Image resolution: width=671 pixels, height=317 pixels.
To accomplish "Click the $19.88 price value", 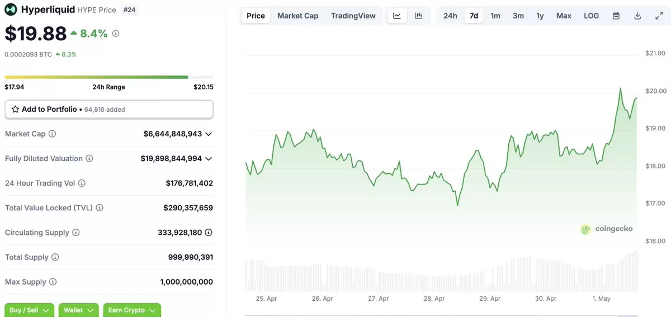I will 36,34.
